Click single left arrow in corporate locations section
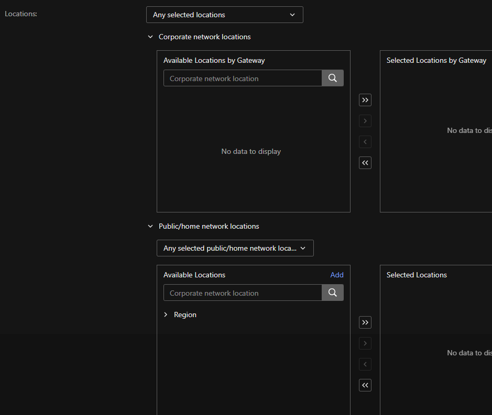Image resolution: width=492 pixels, height=415 pixels. point(365,142)
